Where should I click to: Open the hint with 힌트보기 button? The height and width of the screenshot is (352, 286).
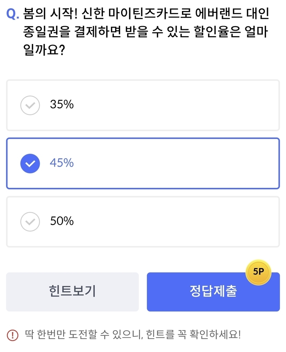(72, 292)
